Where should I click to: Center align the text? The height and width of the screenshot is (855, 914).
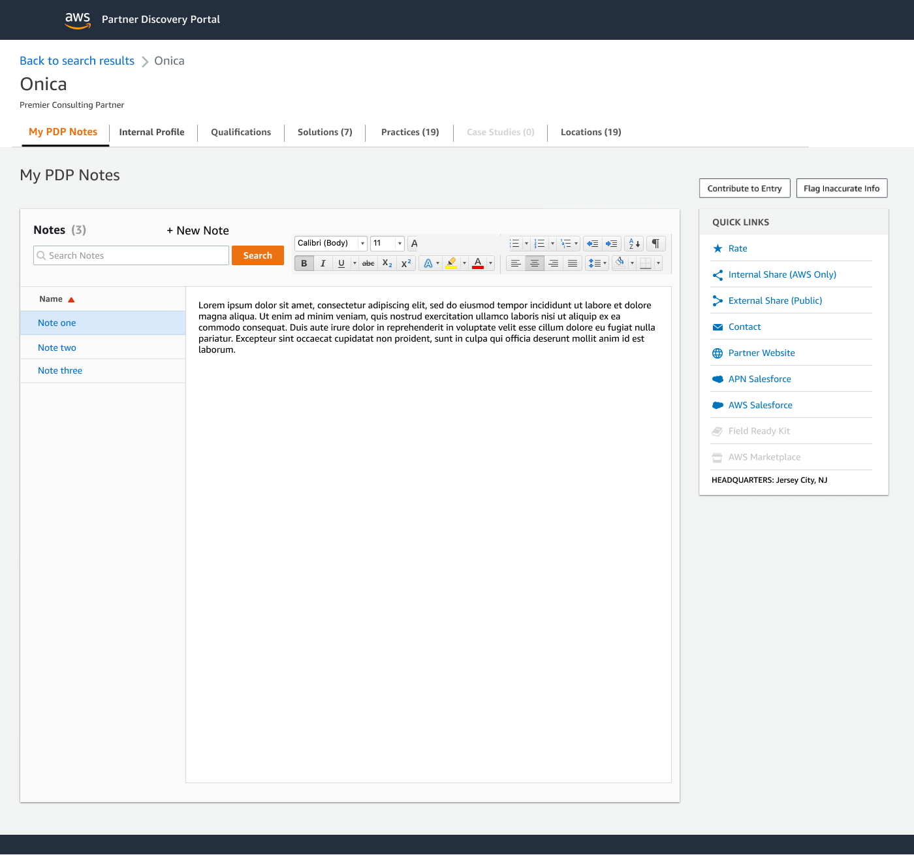535,263
